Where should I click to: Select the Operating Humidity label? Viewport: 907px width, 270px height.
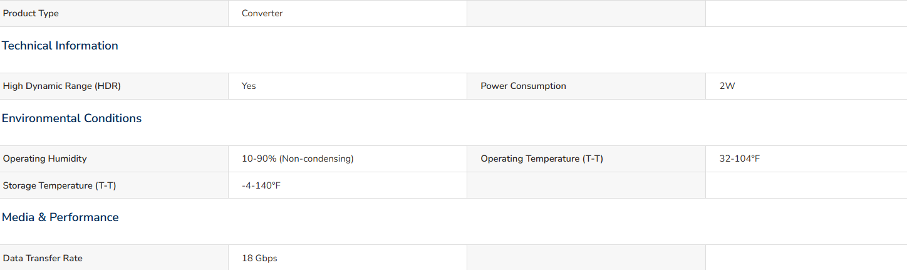point(45,158)
